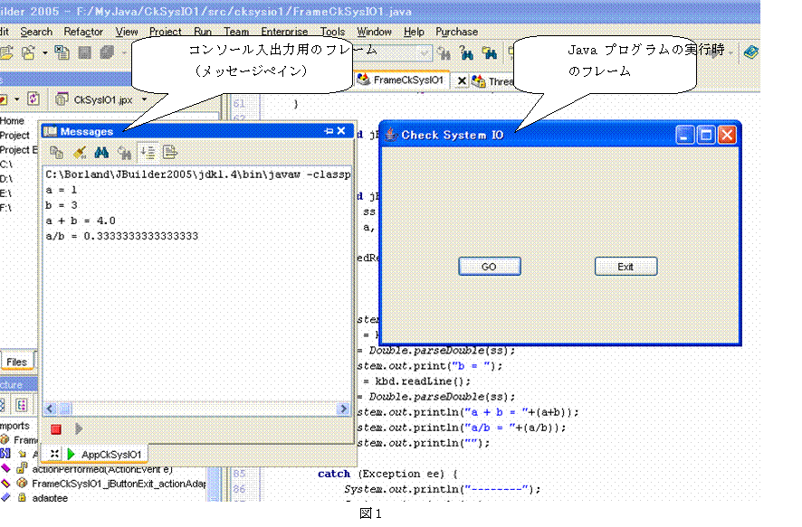Open the Refactor menu
802x527 pixels.
pyautogui.click(x=83, y=32)
